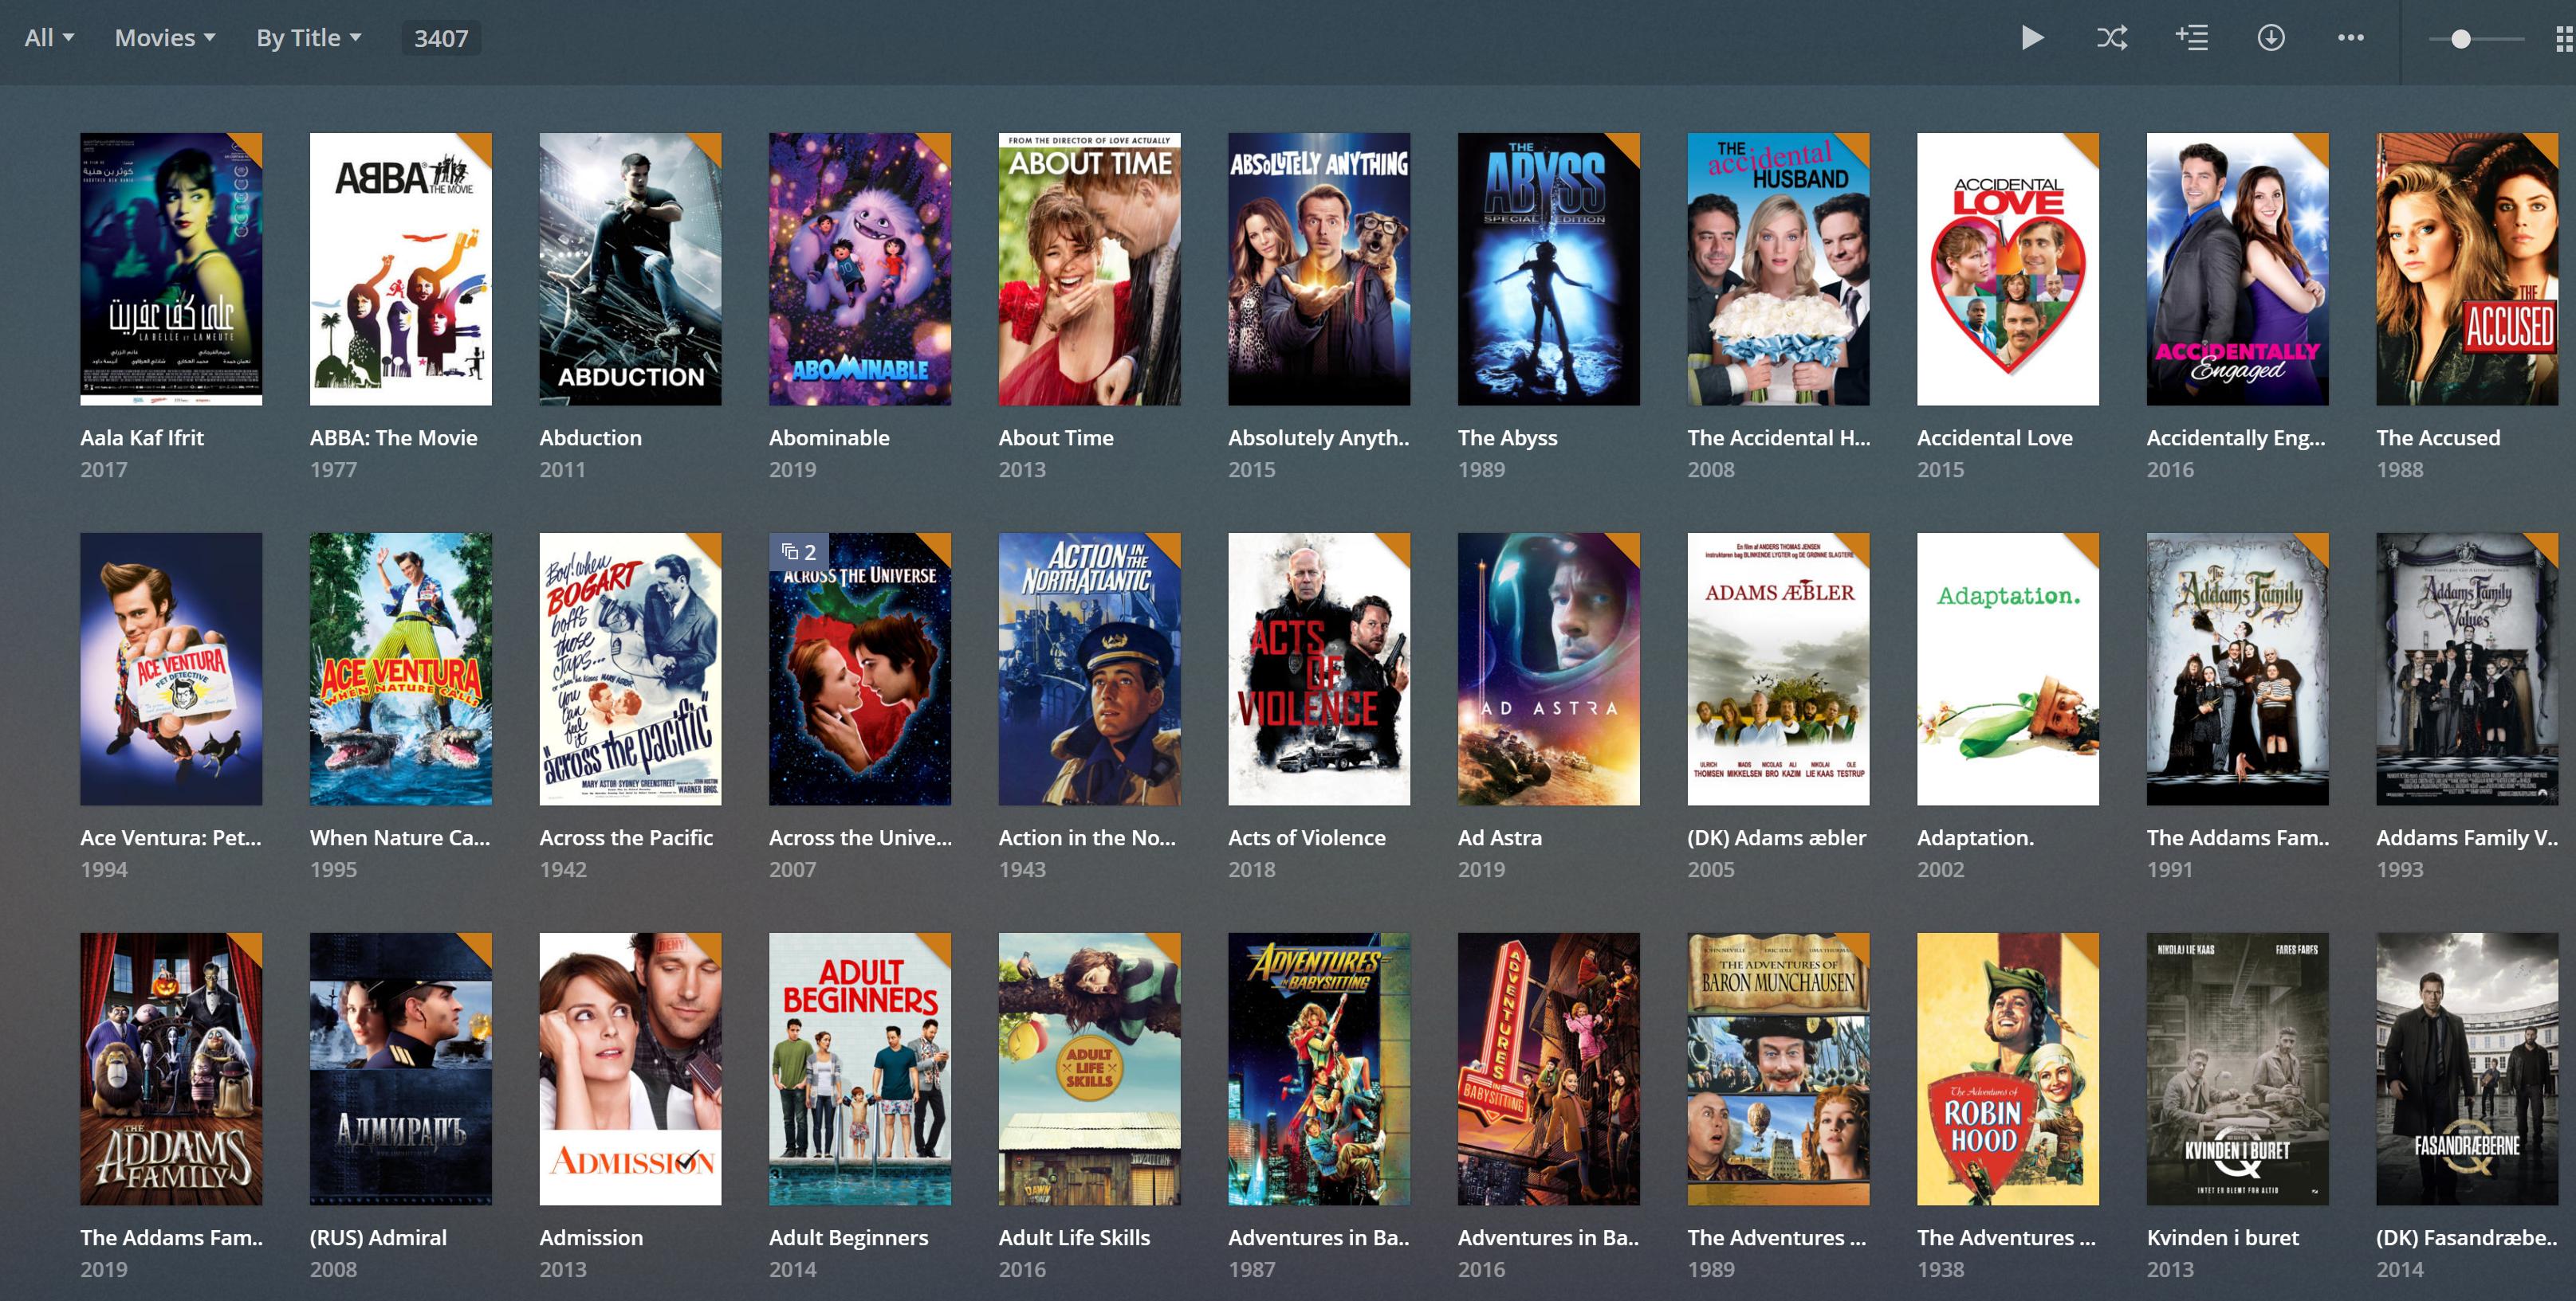Click the 'Adaptation.' title link

pos(1975,837)
